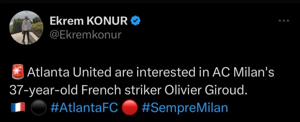Image resolution: width=300 pixels, height=122 pixels.
Task: Open the #AtlantaFC hashtag
Action: click(x=84, y=108)
